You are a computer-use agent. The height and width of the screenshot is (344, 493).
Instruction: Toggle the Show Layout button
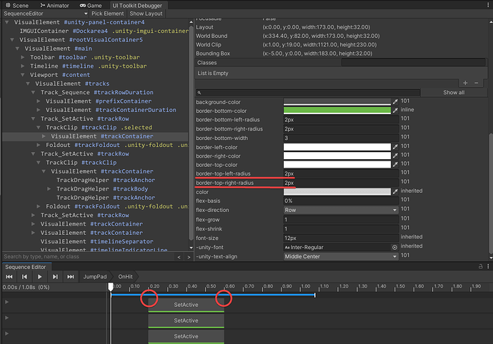click(x=146, y=14)
